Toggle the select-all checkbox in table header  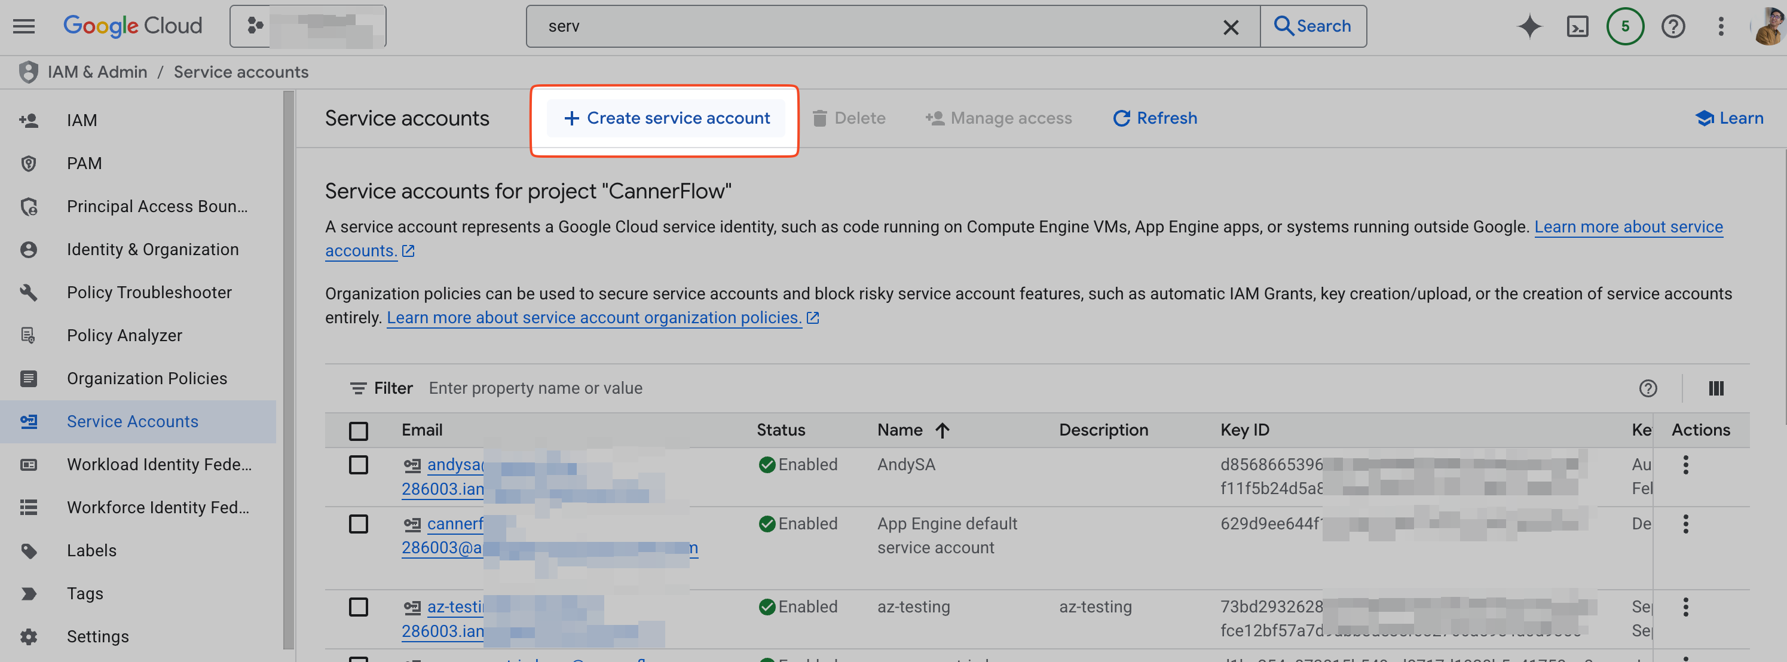pyautogui.click(x=359, y=430)
